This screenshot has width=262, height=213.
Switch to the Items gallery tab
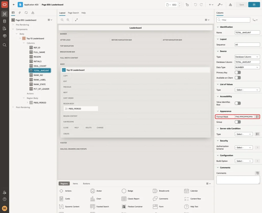point(75,184)
